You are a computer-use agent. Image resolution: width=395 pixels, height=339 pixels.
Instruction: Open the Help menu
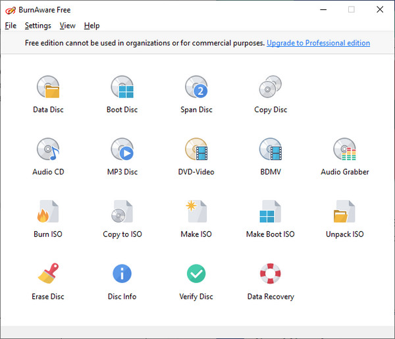92,26
